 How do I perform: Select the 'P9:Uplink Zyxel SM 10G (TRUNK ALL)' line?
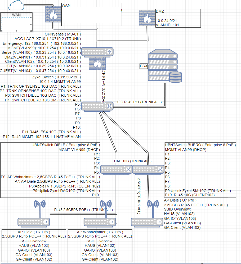click(x=198, y=191)
